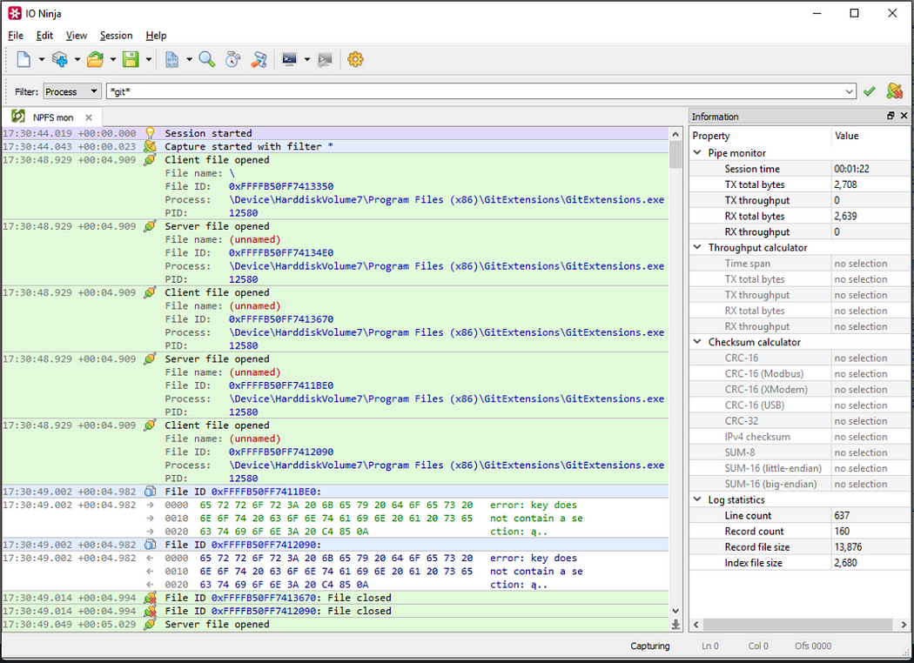This screenshot has height=663, width=914.
Task: Open the find tool using the magnifier icon
Action: pos(207,59)
